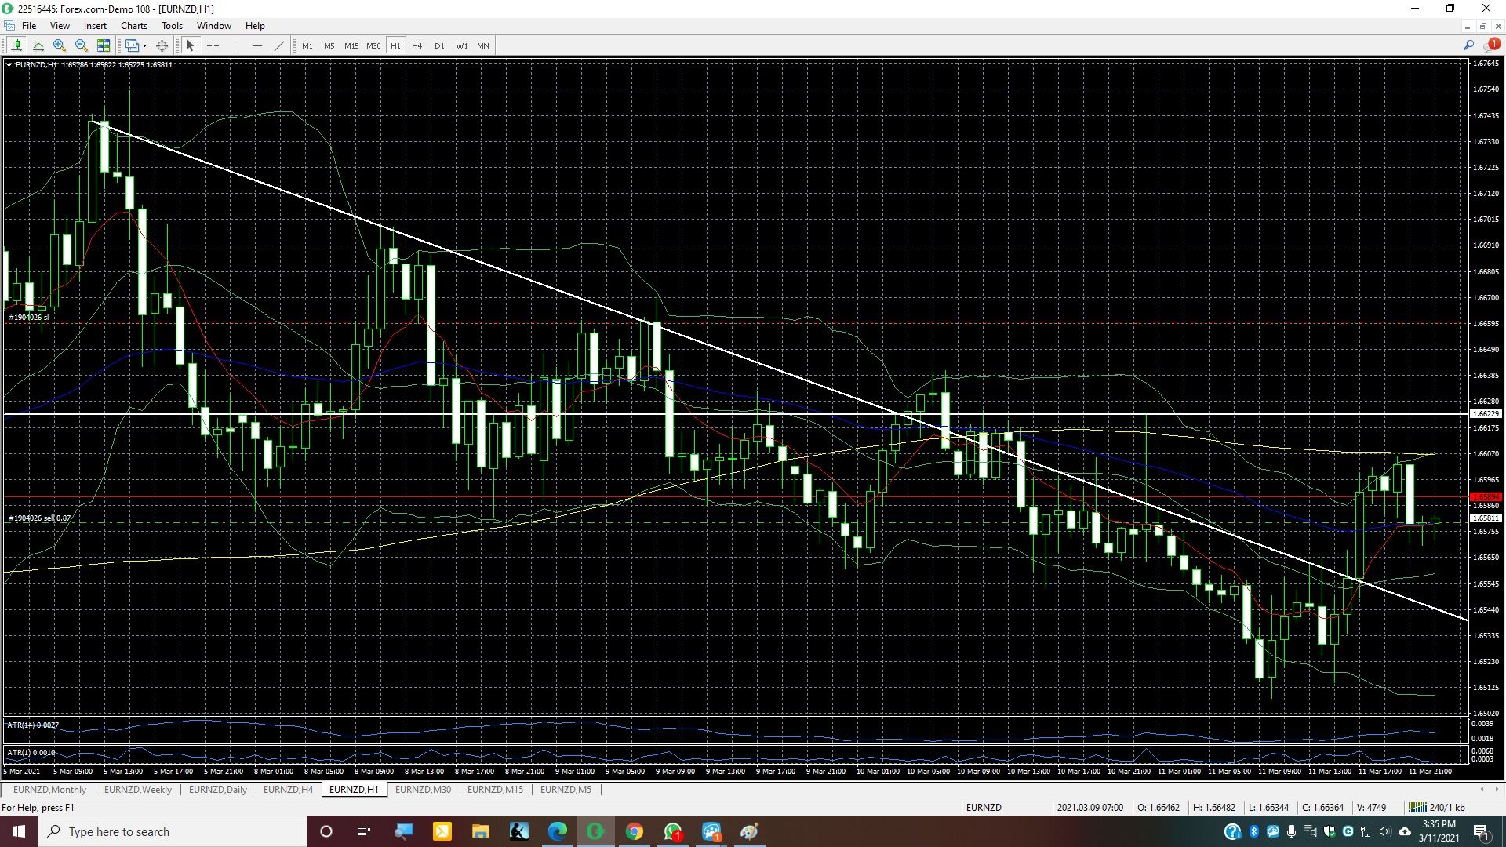Switch to line chart icon
Screen dimensions: 1506x847
(x=38, y=45)
